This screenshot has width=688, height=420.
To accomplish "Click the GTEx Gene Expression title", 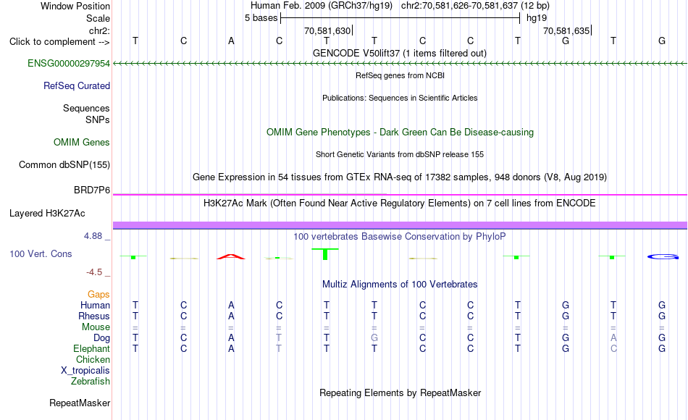I will (400, 177).
